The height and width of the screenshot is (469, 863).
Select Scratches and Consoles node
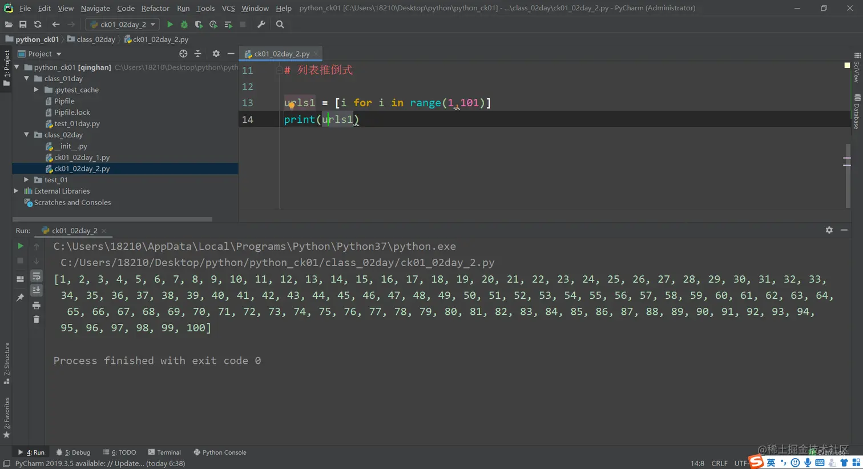[67, 203]
